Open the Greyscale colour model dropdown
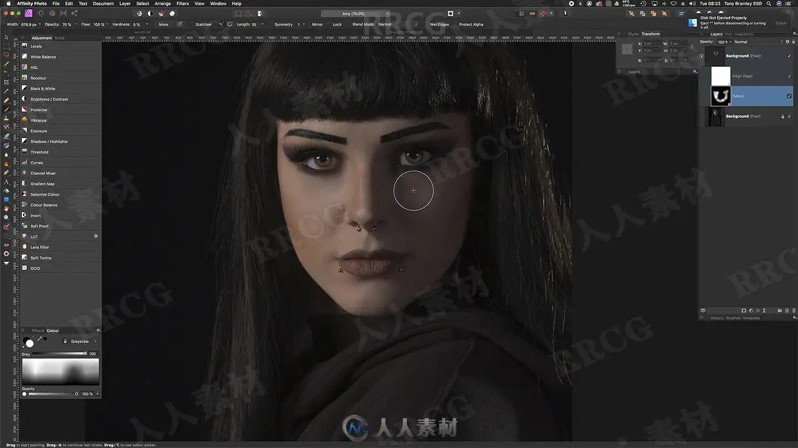This screenshot has width=798, height=448. pos(84,341)
